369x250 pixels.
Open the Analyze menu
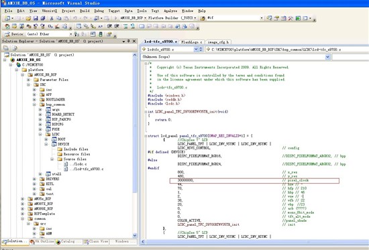pos(170,11)
